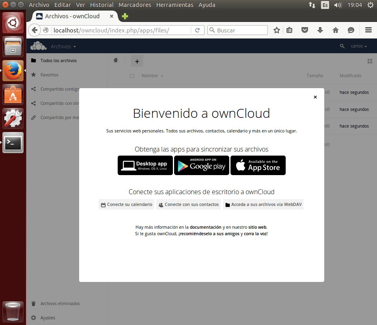Image resolution: width=377 pixels, height=325 pixels.
Task: Open the Marcadores menu
Action: 135,5
